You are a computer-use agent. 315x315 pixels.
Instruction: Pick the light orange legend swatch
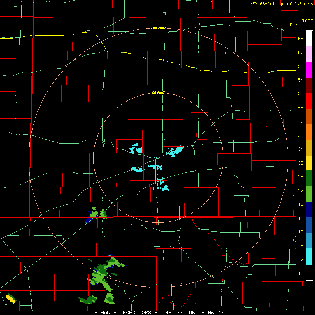[309, 132]
